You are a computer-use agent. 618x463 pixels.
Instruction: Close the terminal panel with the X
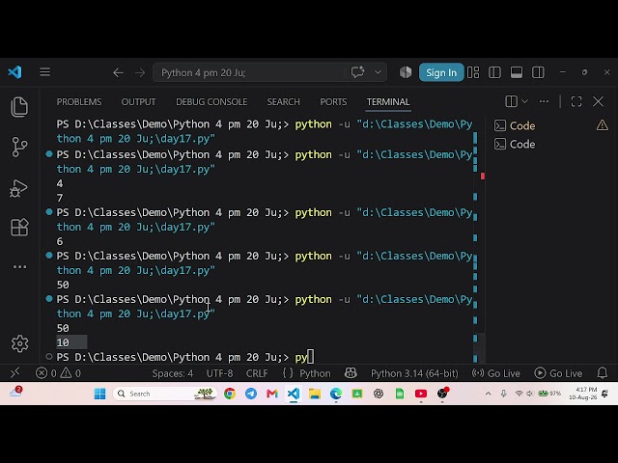tap(599, 101)
